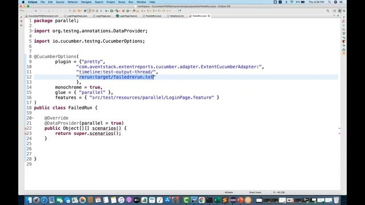
Task: Open Trash in the Dock
Action: [x=336, y=200]
